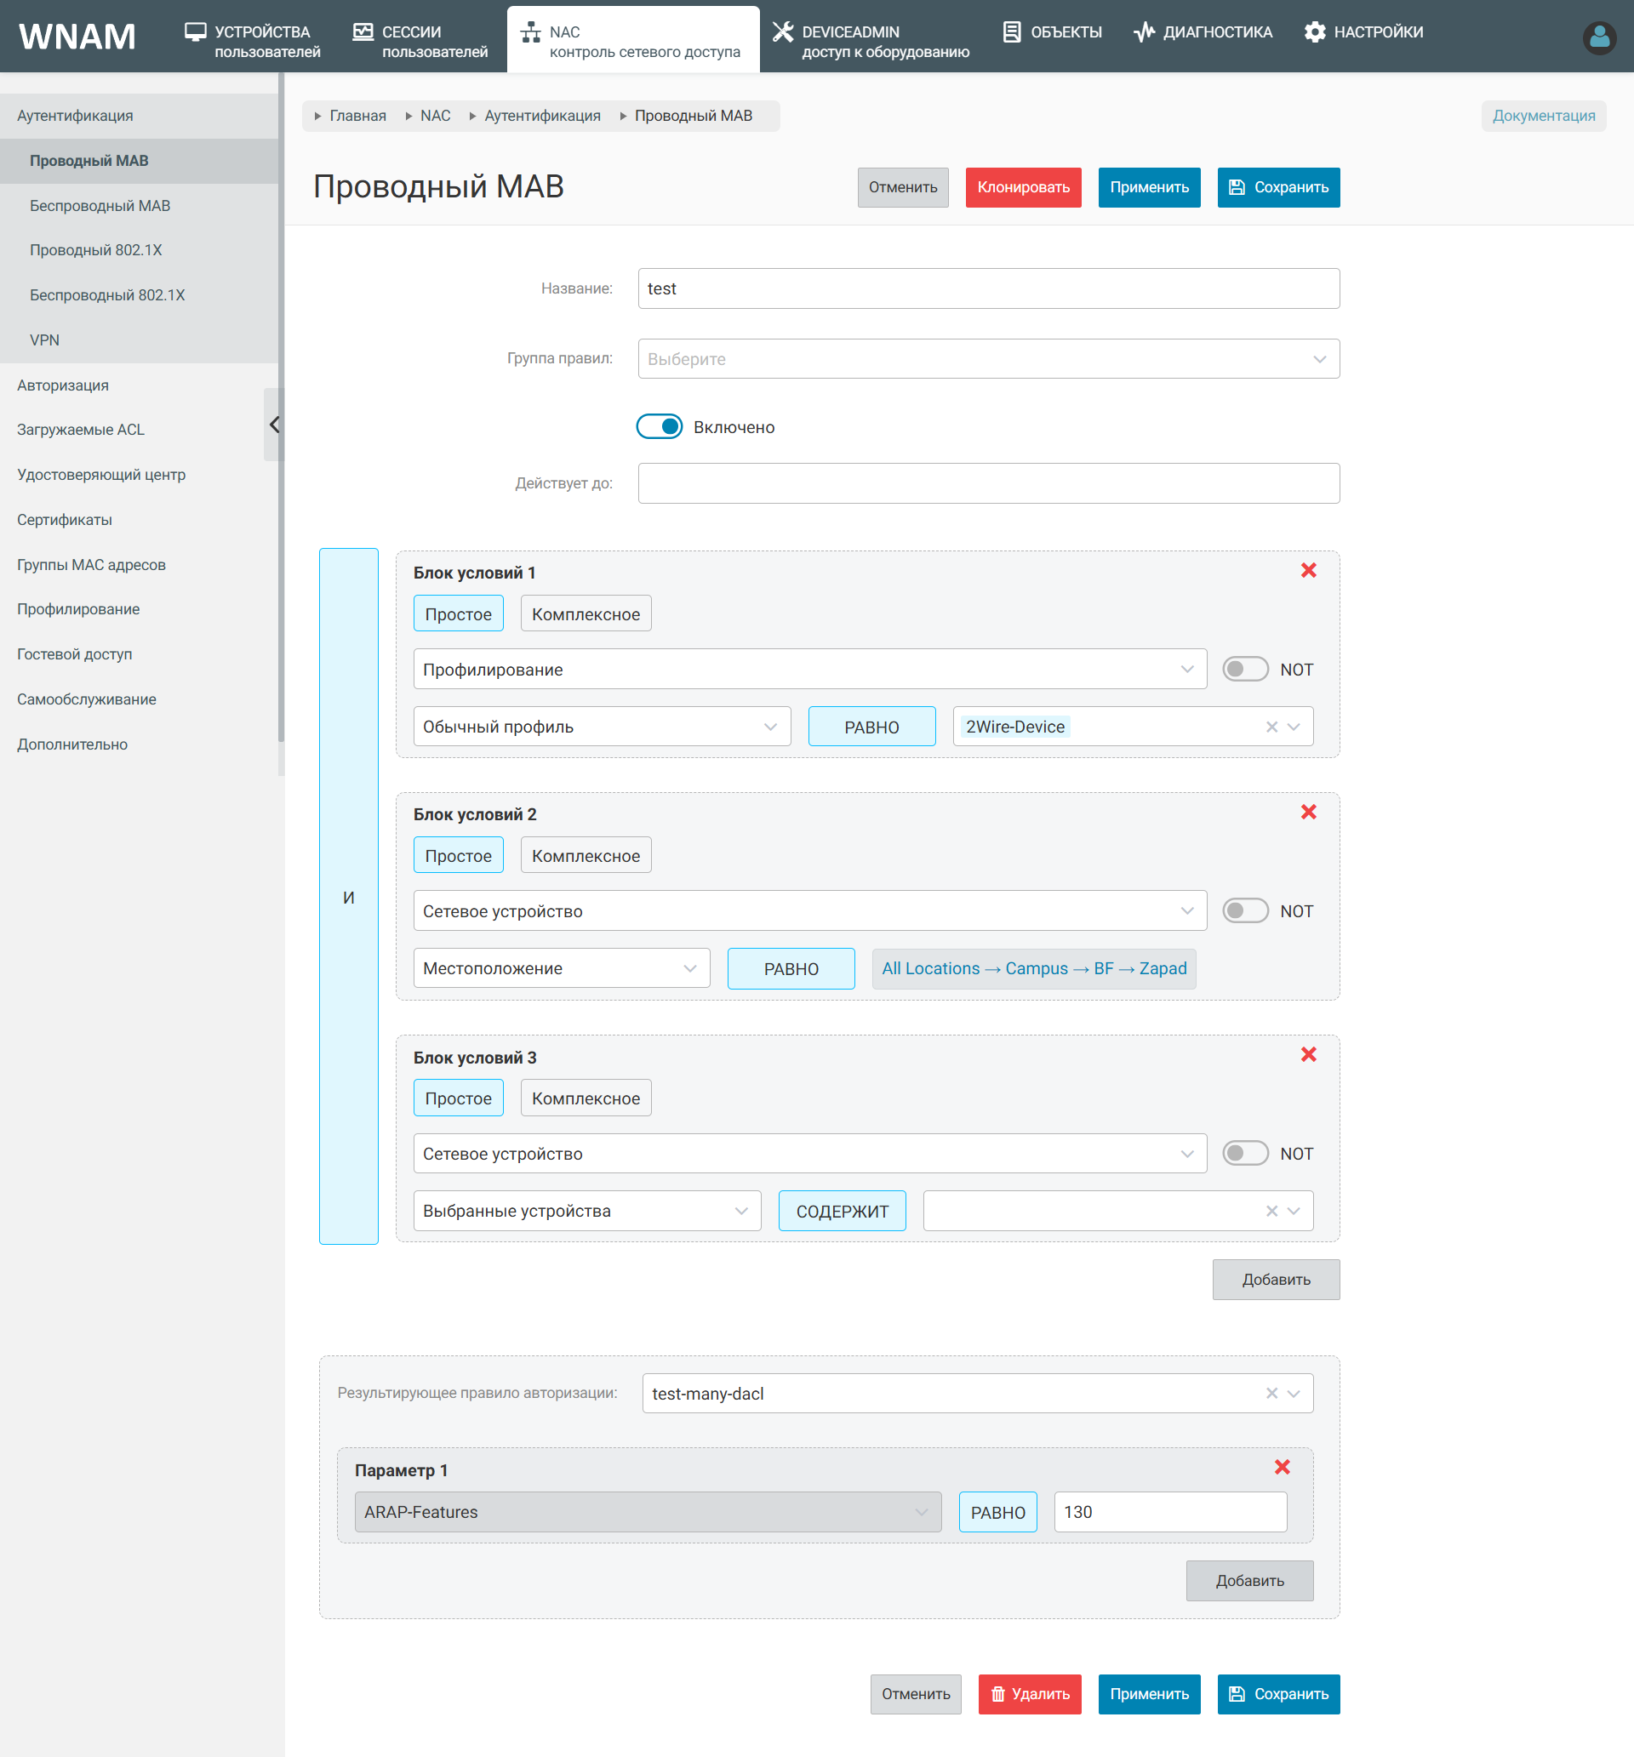Click the Действует до date field
The image size is (1634, 1757).
(988, 483)
